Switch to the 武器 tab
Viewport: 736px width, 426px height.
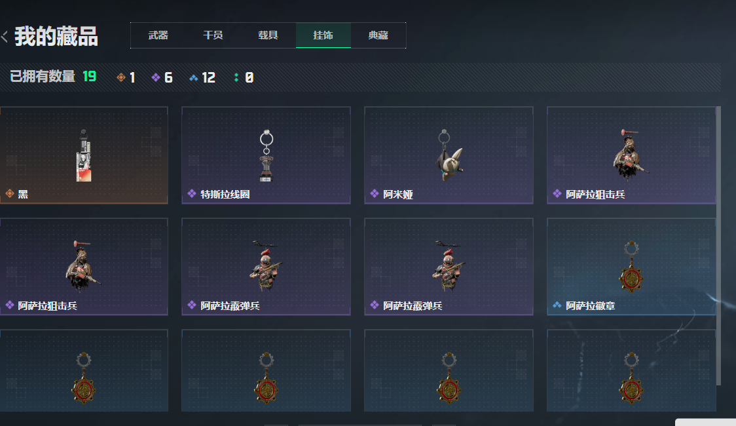158,35
